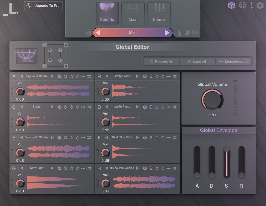Power off the Slow Fate sample
The image size is (266, 206).
(x=60, y=168)
